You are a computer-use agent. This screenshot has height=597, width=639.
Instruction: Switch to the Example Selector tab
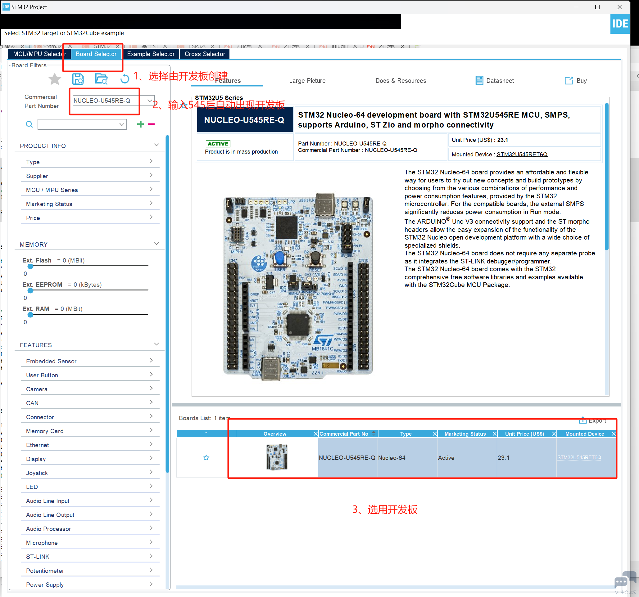151,54
